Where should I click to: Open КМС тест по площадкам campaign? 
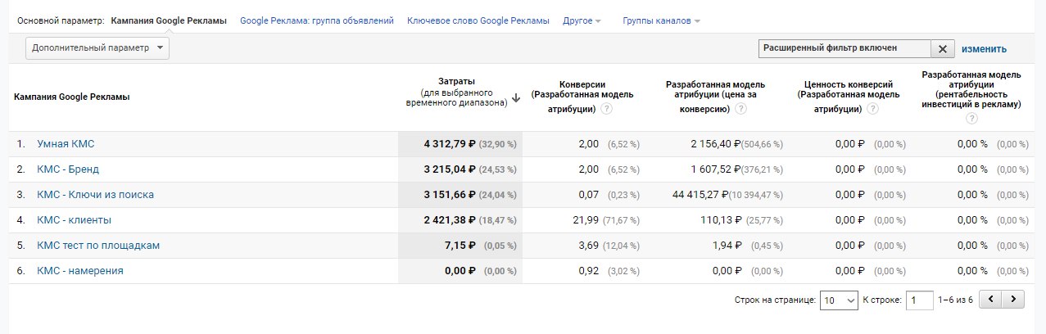[x=98, y=246]
